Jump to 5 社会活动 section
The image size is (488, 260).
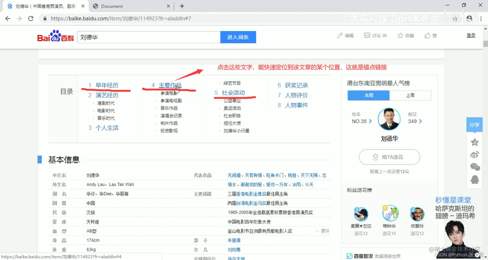point(230,93)
